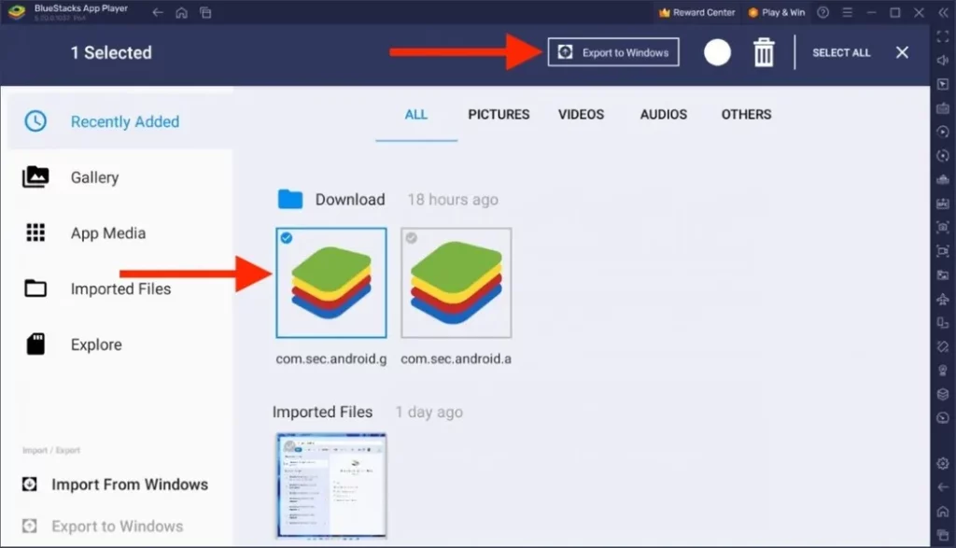Click the screen record icon in side toolbar

tap(943, 251)
